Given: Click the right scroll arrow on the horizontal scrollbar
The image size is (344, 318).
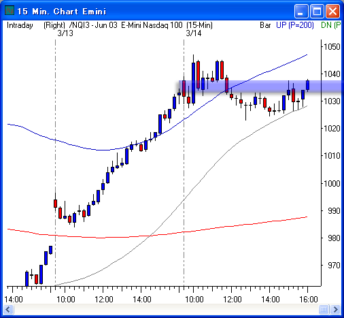Looking at the screenshot, I should [335, 309].
